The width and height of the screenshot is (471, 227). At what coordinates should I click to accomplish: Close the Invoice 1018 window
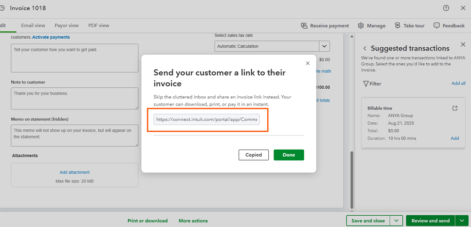coord(463,8)
